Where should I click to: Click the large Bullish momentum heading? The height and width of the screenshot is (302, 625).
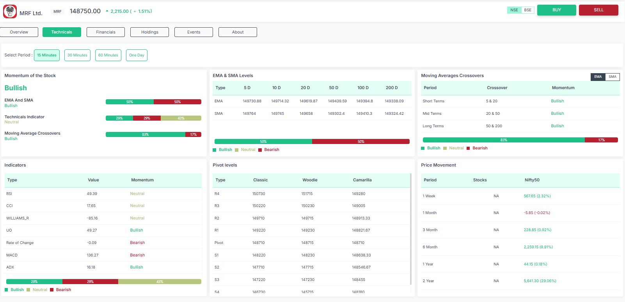16,88
